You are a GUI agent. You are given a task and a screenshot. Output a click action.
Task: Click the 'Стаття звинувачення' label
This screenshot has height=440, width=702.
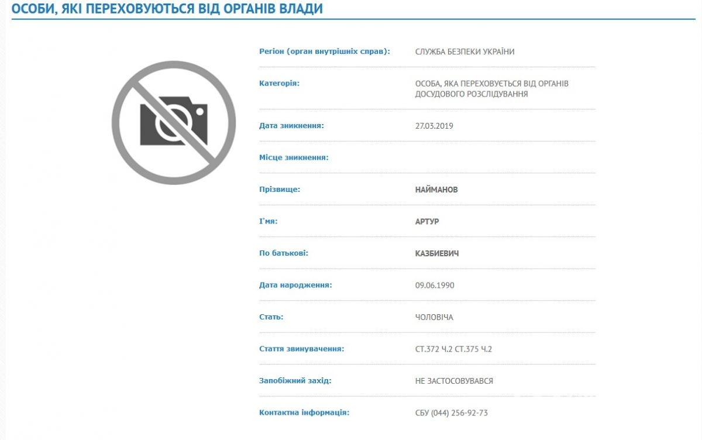pyautogui.click(x=301, y=349)
